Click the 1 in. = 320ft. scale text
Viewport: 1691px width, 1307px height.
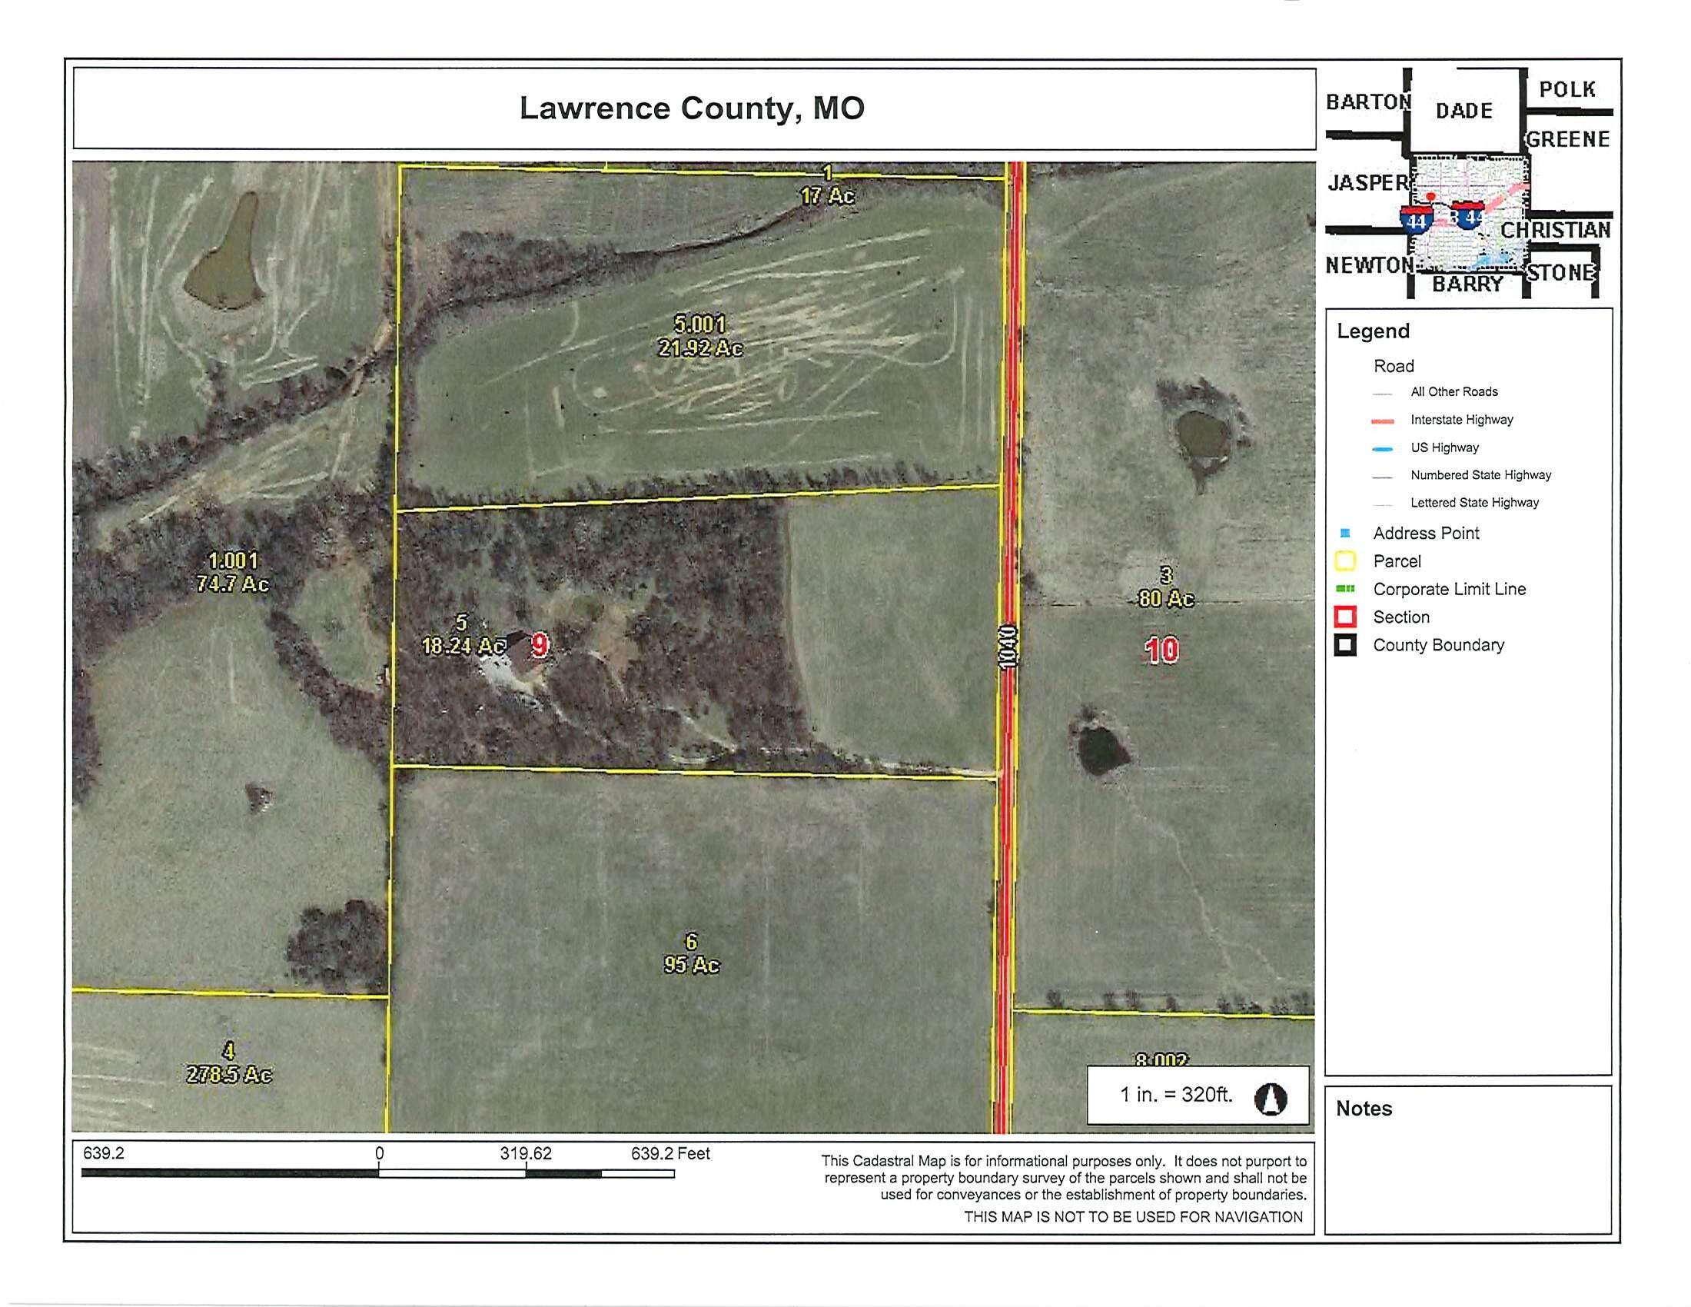tap(1176, 1095)
